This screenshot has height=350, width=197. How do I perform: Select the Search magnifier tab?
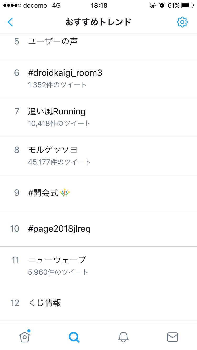point(74,337)
